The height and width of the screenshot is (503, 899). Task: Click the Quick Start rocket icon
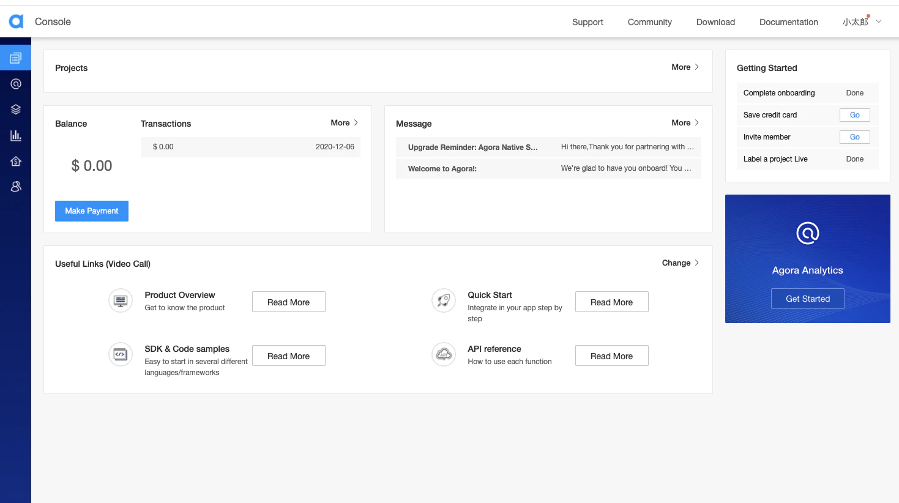tap(444, 300)
